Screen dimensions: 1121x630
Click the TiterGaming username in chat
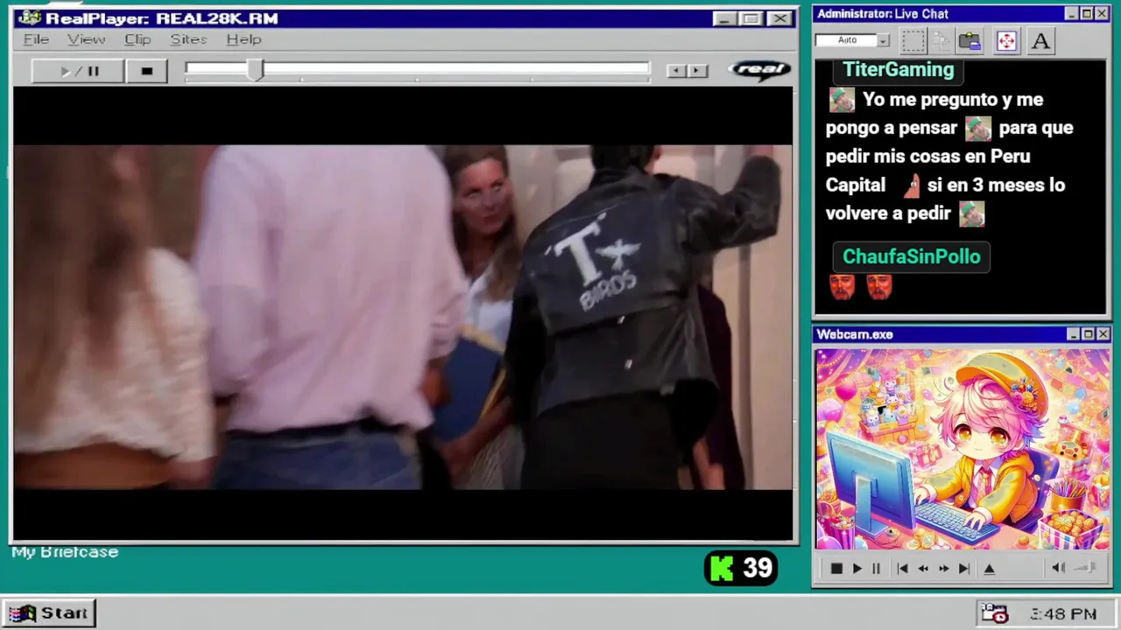pos(898,69)
